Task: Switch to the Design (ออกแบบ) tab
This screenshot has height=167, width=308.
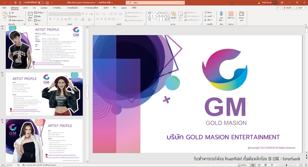Action: point(44,8)
